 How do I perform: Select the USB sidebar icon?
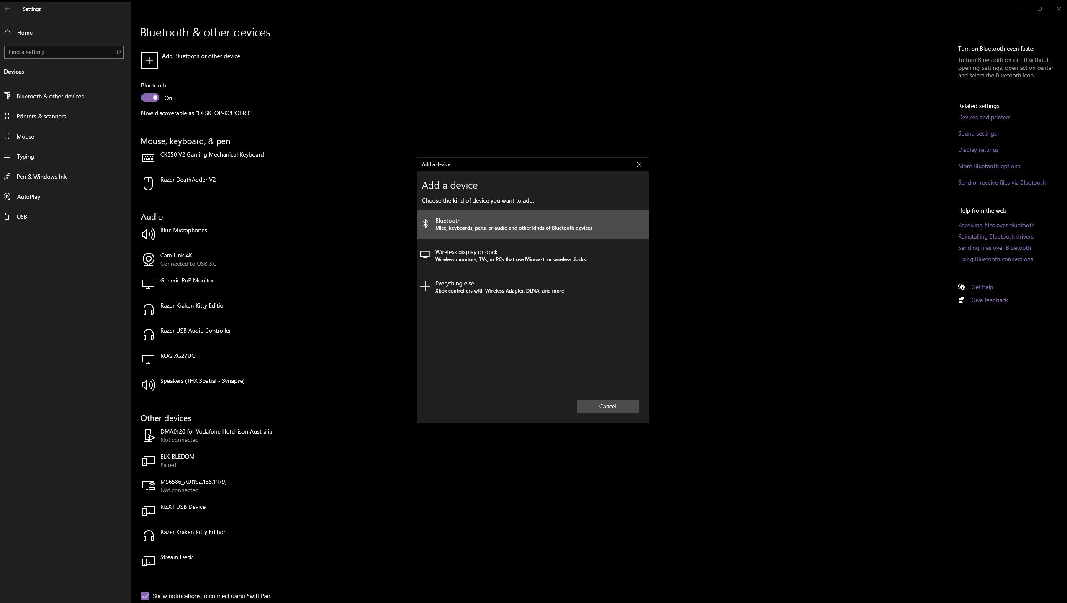point(8,216)
